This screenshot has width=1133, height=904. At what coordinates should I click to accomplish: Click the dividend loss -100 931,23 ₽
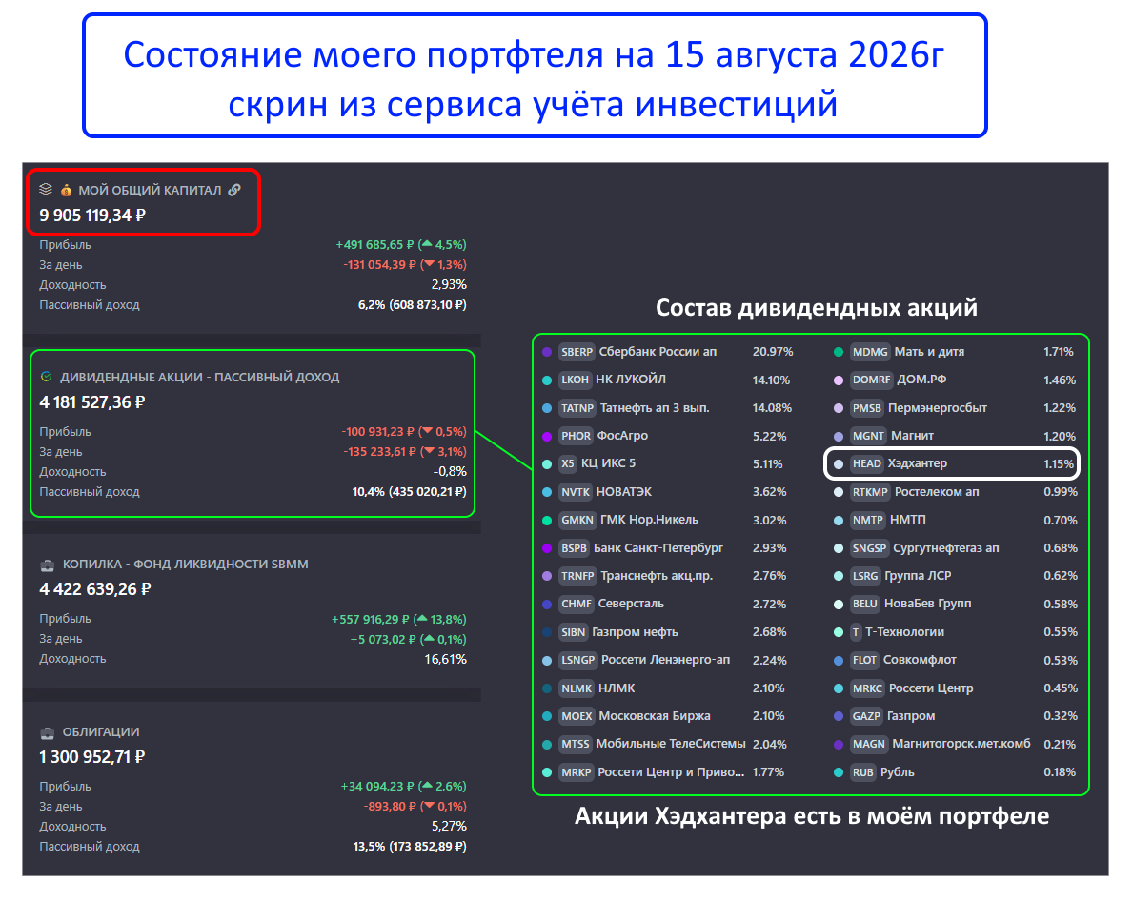click(x=378, y=432)
